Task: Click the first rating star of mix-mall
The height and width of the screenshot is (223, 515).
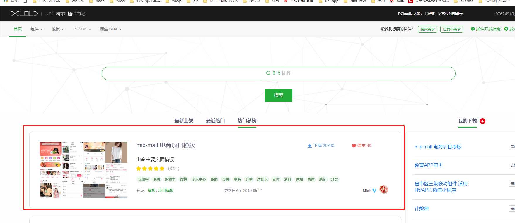Action: (139, 169)
